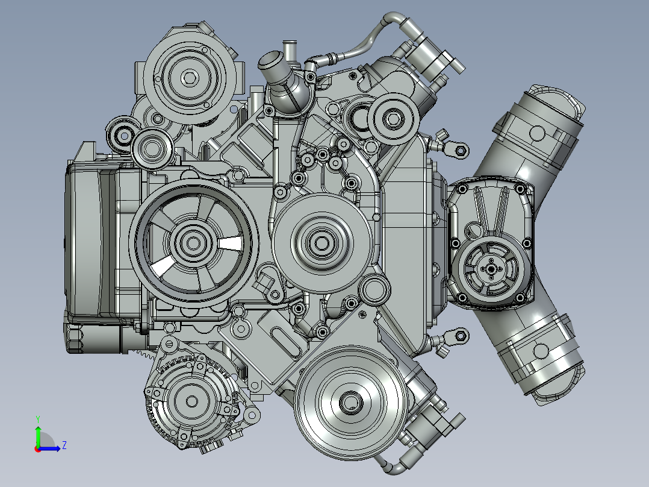The height and width of the screenshot is (487, 649).
Task: Select the small idler pulley below the compressor
Action: click(152, 148)
